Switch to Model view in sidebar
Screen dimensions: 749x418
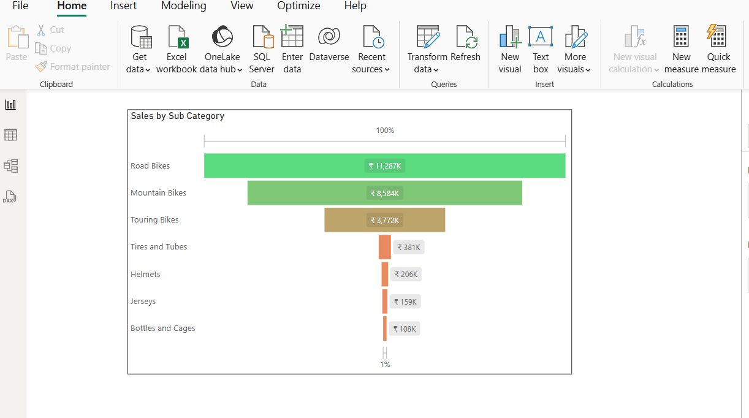(10, 165)
